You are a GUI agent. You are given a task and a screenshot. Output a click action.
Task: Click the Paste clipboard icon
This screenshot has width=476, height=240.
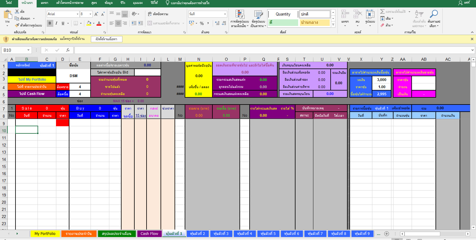point(7,14)
